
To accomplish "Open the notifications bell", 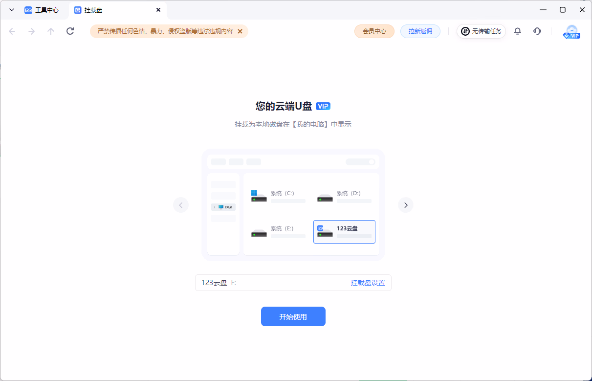I will [517, 31].
